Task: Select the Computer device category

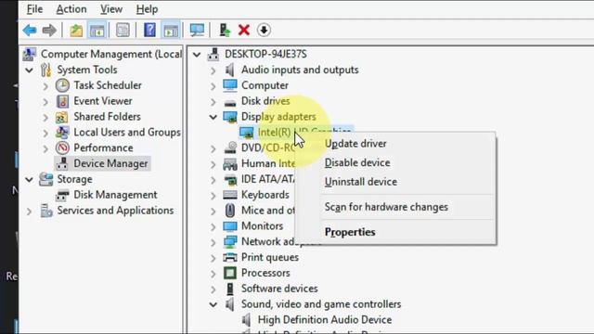Action: (265, 85)
